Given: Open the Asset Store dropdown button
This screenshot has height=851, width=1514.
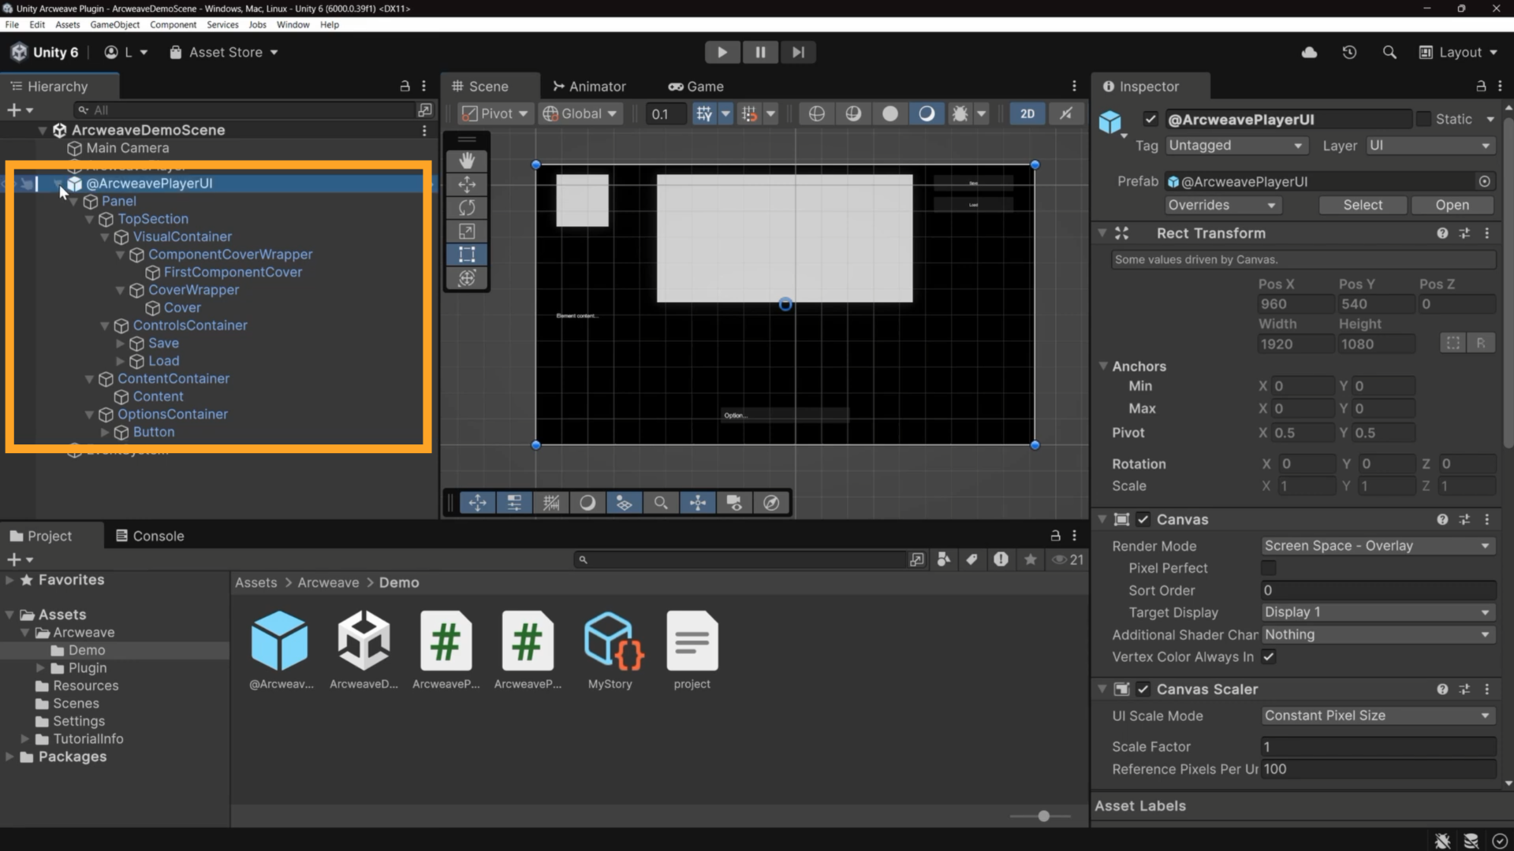Looking at the screenshot, I should point(224,52).
